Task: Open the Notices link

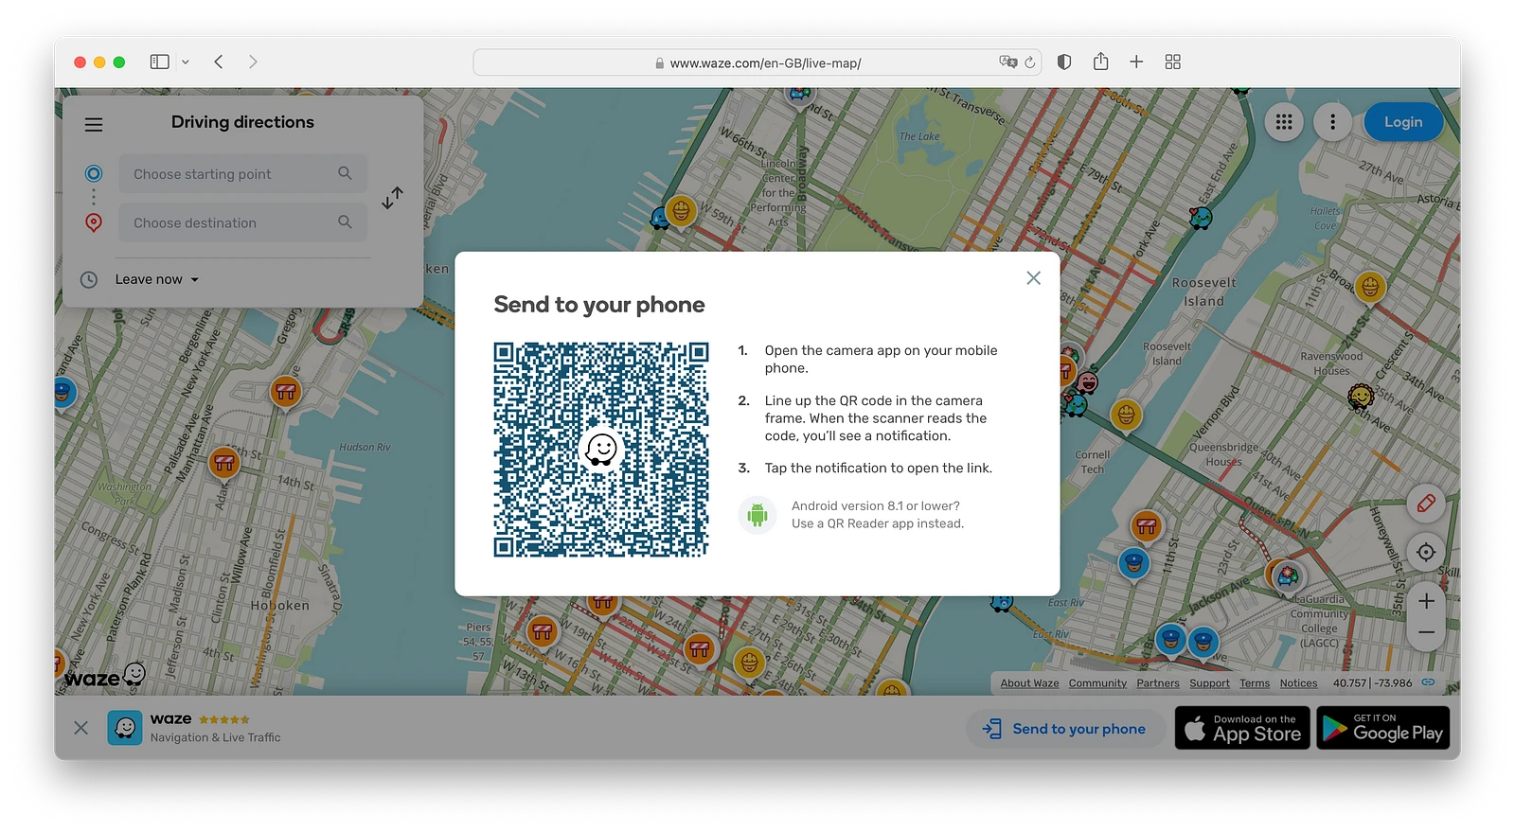Action: 1298,683
